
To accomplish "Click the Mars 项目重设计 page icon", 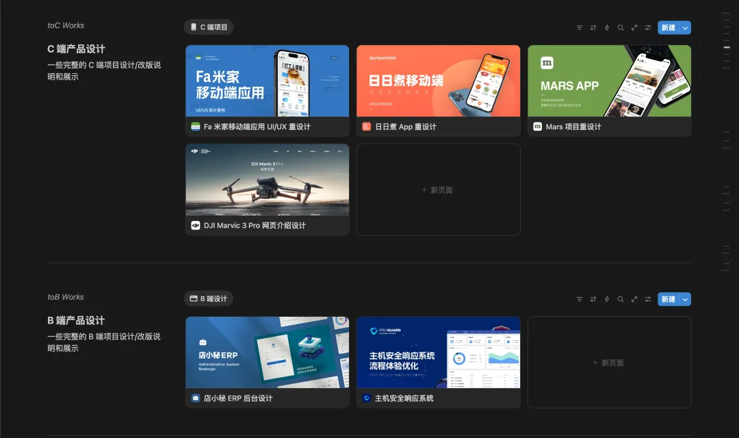I will click(537, 127).
